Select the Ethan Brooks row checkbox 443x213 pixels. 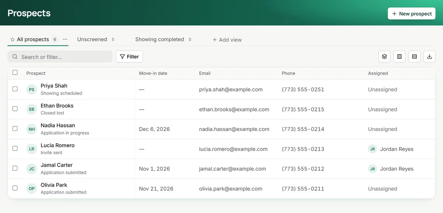[x=15, y=109]
